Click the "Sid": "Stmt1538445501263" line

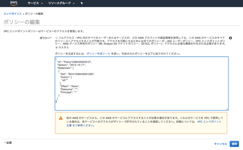click(77, 74)
